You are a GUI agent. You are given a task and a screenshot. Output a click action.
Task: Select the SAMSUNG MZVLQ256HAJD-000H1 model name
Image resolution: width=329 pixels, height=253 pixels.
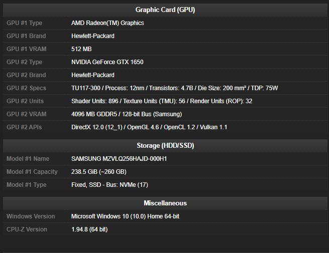coord(119,159)
